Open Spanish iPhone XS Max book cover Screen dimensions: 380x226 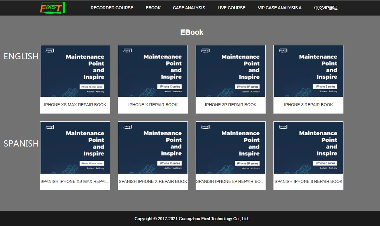coord(75,148)
